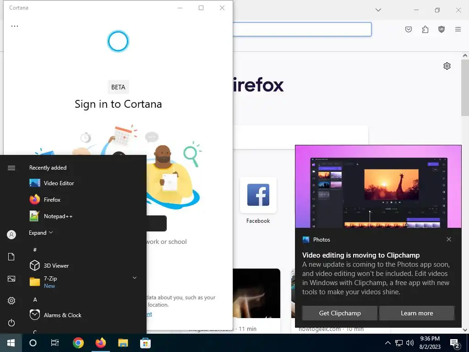Click Learn more in Photos notification
469x352 pixels.
pyautogui.click(x=417, y=313)
